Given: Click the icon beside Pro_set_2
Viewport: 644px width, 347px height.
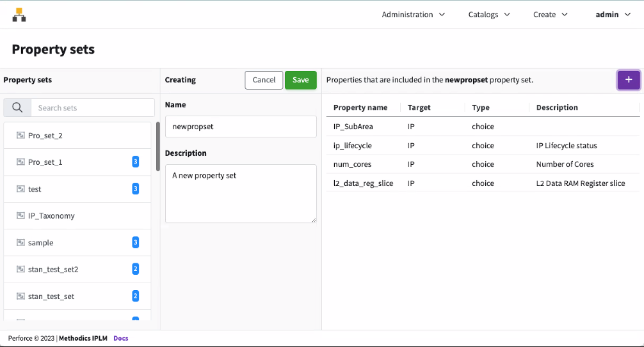Looking at the screenshot, I should (20, 135).
